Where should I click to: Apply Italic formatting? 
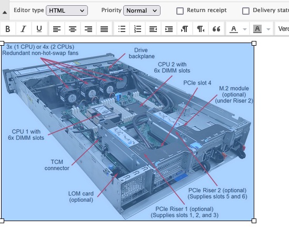pyautogui.click(x=23, y=29)
